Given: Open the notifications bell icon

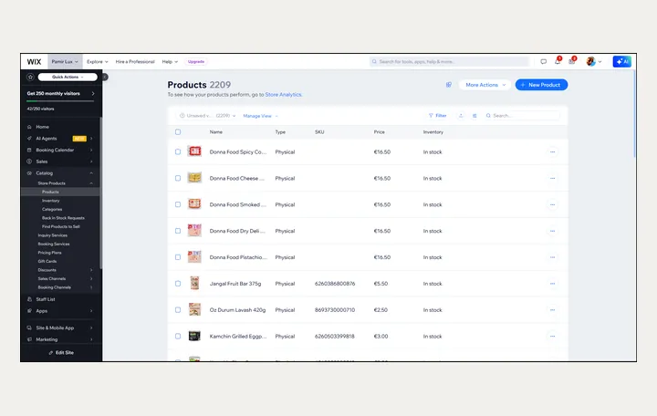Looking at the screenshot, I should point(558,62).
